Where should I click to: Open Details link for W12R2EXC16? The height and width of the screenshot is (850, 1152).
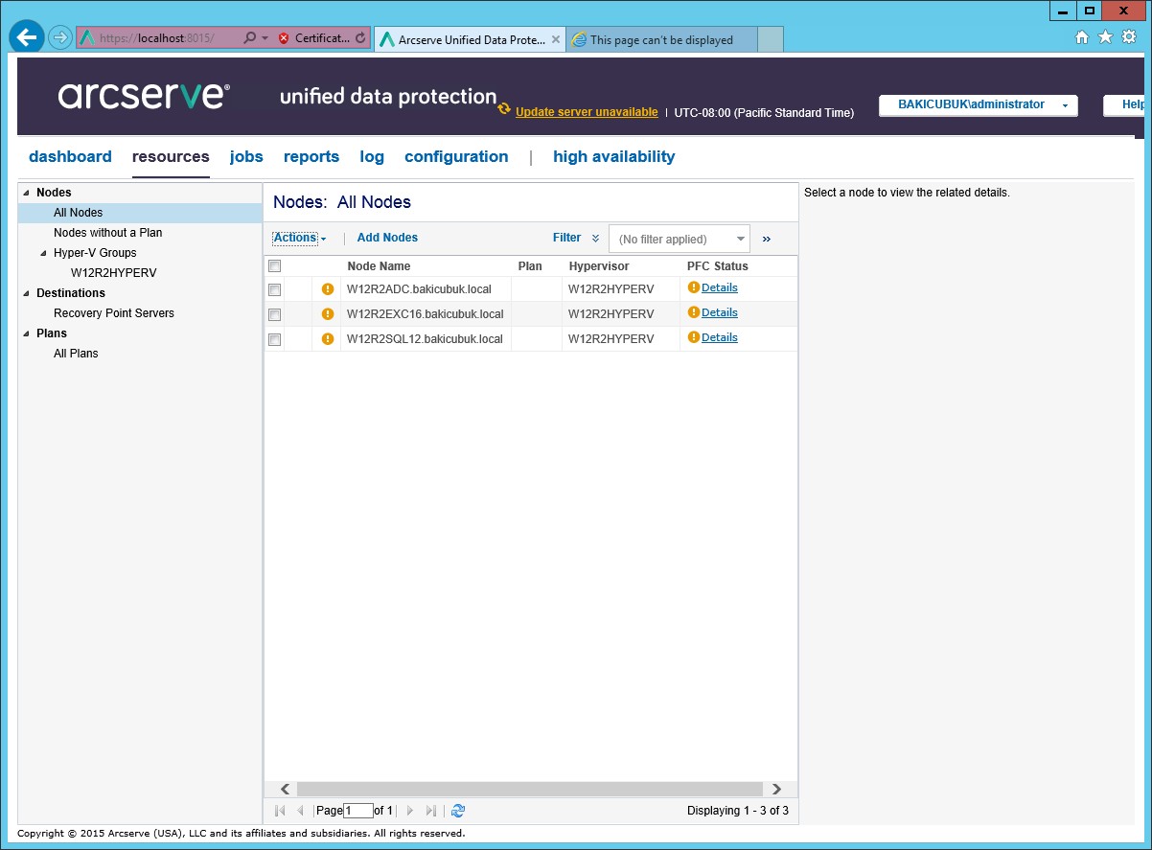(x=720, y=312)
